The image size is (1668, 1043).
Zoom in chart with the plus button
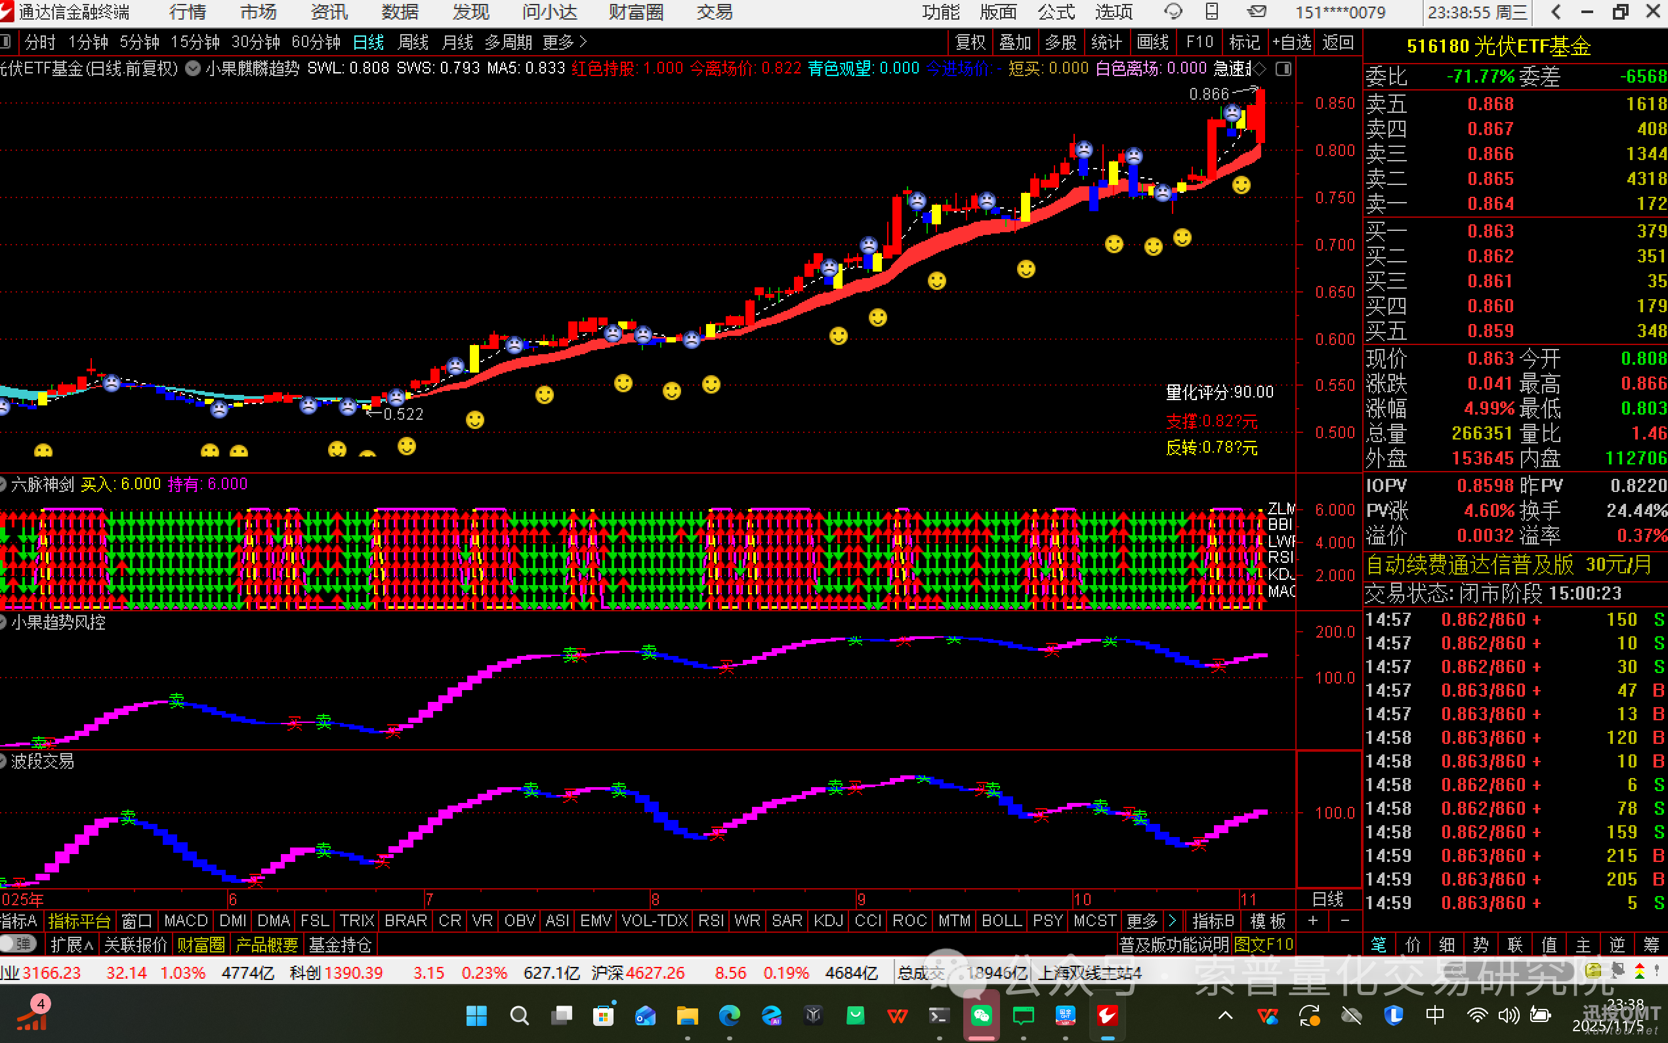coord(1313,921)
